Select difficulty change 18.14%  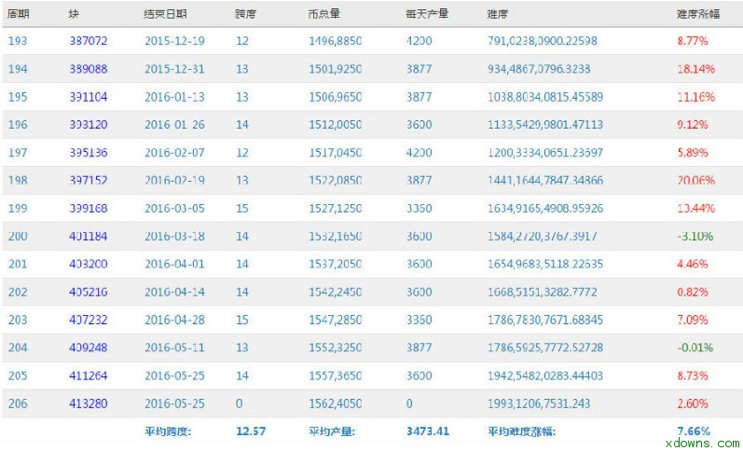[695, 69]
